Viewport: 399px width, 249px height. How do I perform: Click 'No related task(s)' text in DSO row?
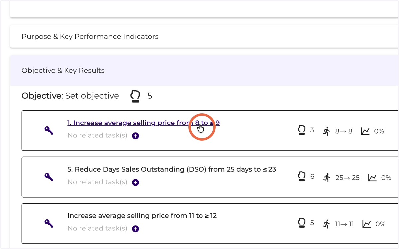pos(97,182)
